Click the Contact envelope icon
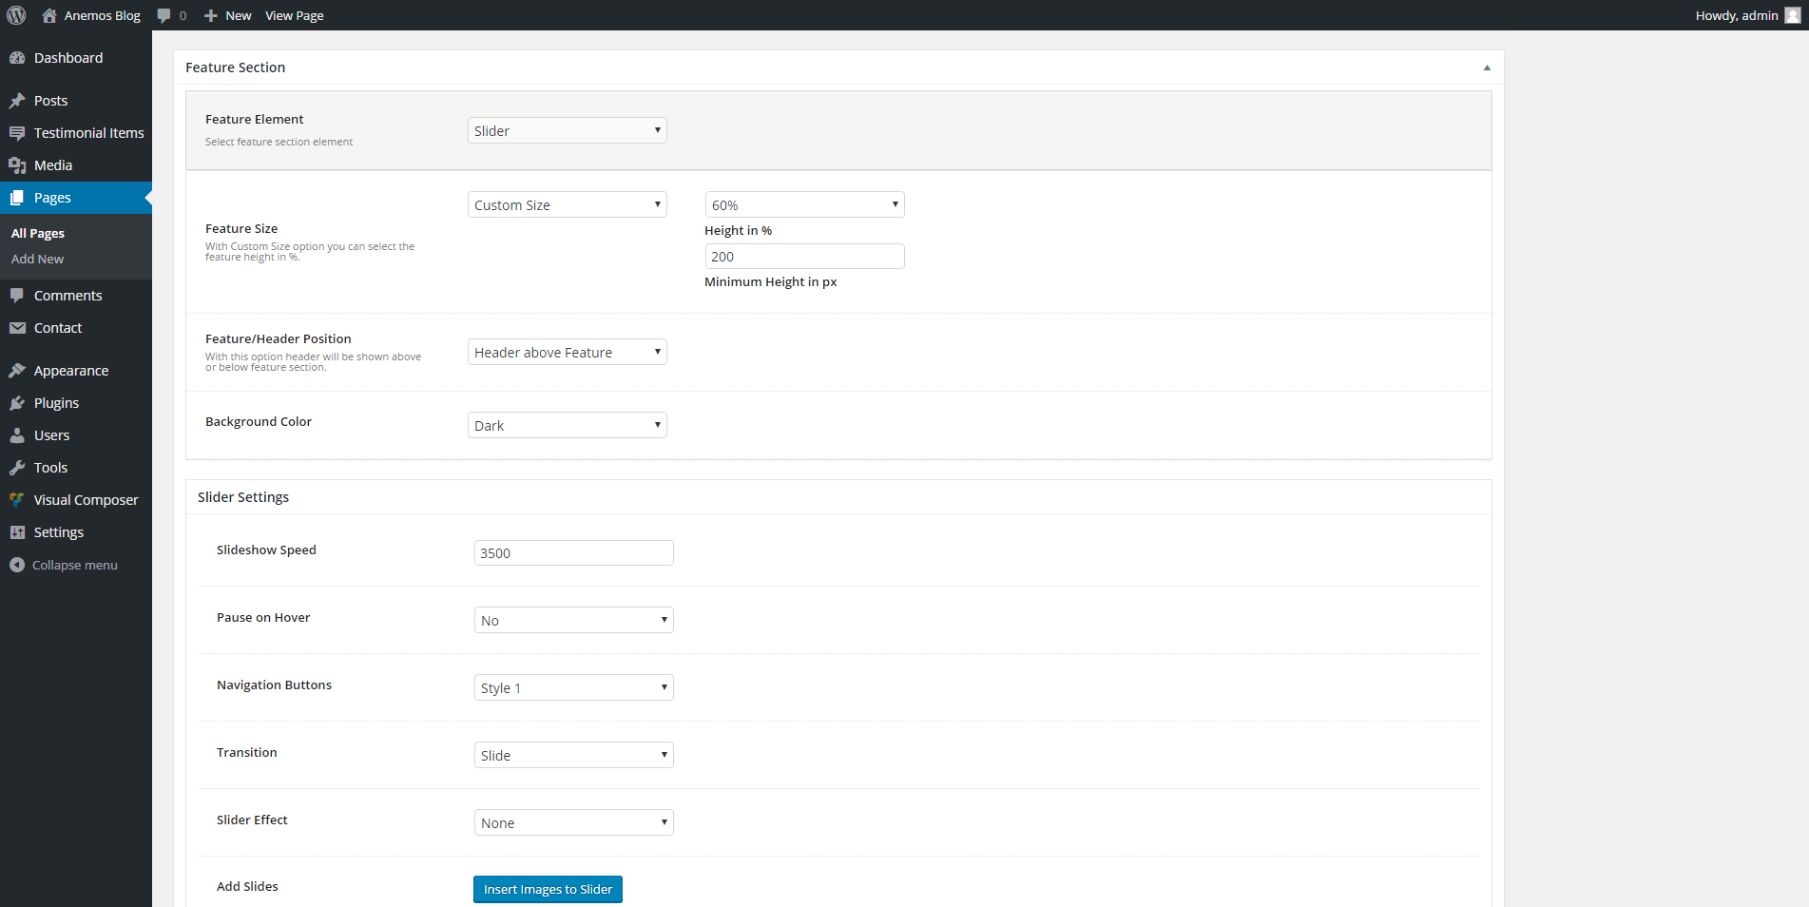The width and height of the screenshot is (1809, 907). point(17,328)
